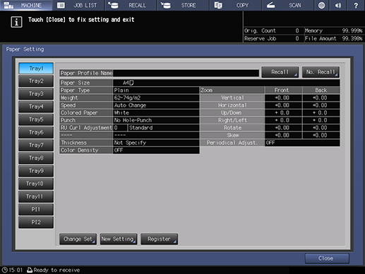
Task: Click the MACHINE tab icon
Action: 8,5
